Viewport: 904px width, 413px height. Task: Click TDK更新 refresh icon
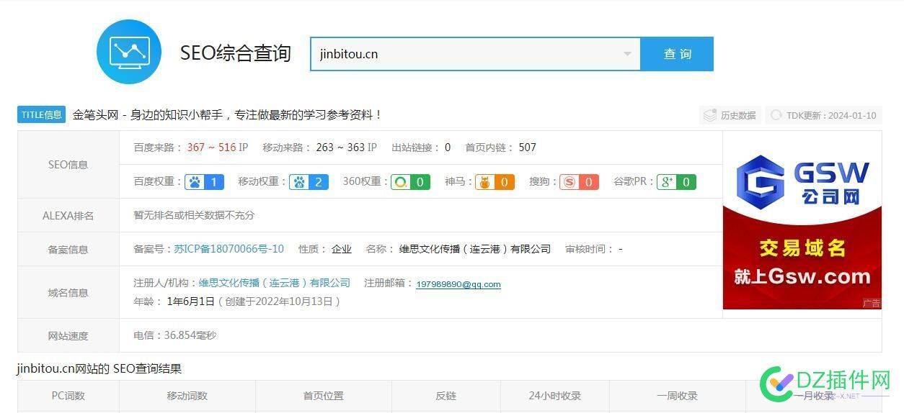click(x=776, y=115)
